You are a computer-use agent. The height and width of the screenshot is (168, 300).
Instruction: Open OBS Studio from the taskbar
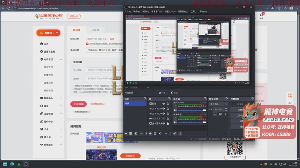click(x=25, y=164)
